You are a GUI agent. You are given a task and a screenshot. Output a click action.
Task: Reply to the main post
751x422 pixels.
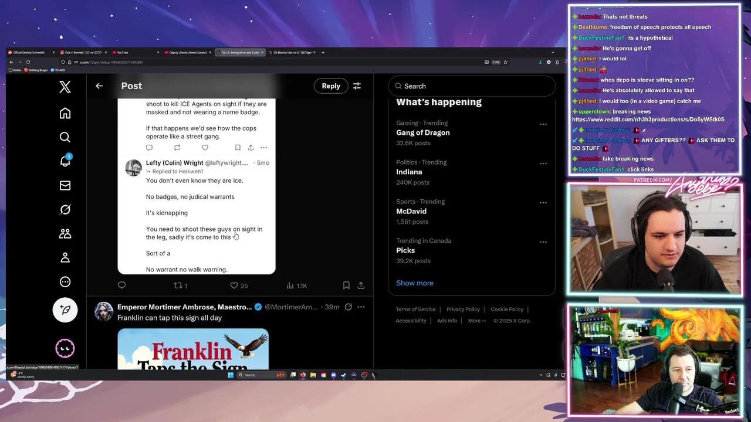[121, 285]
